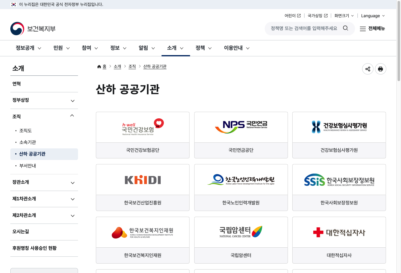Viewport: 401px width, 273px height.
Task: Expand the 정보공개 main menu
Action: 29,48
